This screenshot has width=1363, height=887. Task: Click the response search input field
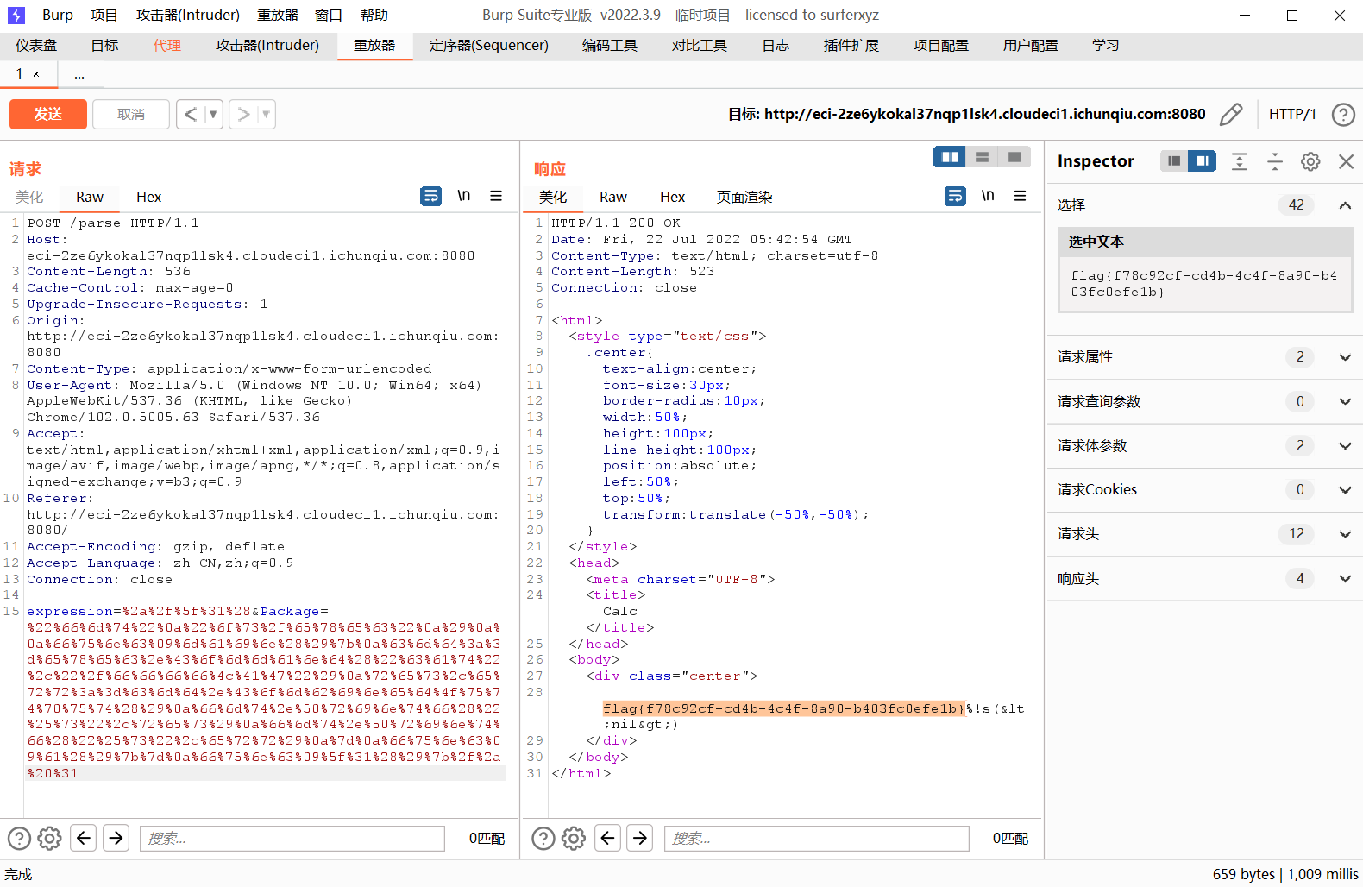(x=815, y=838)
